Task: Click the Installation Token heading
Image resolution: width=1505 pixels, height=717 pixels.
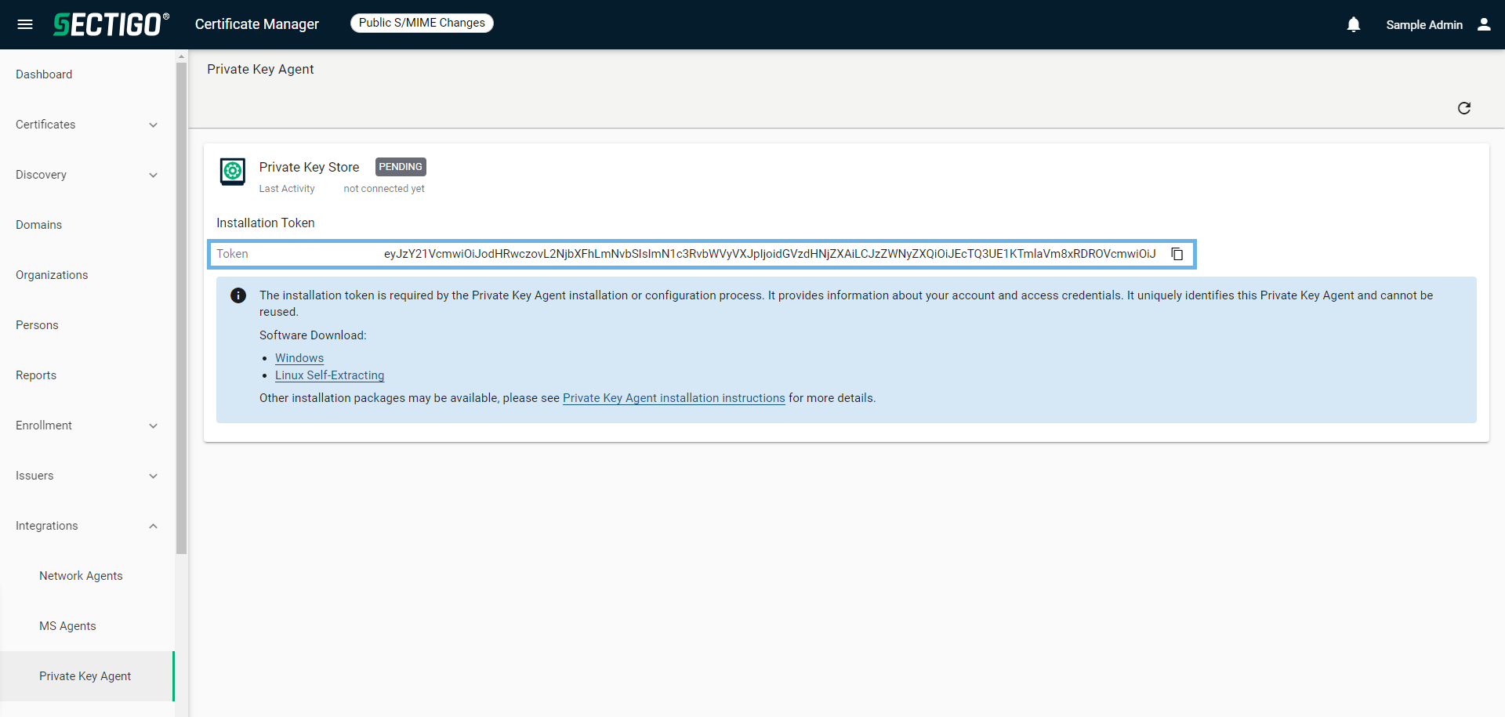Action: [266, 223]
